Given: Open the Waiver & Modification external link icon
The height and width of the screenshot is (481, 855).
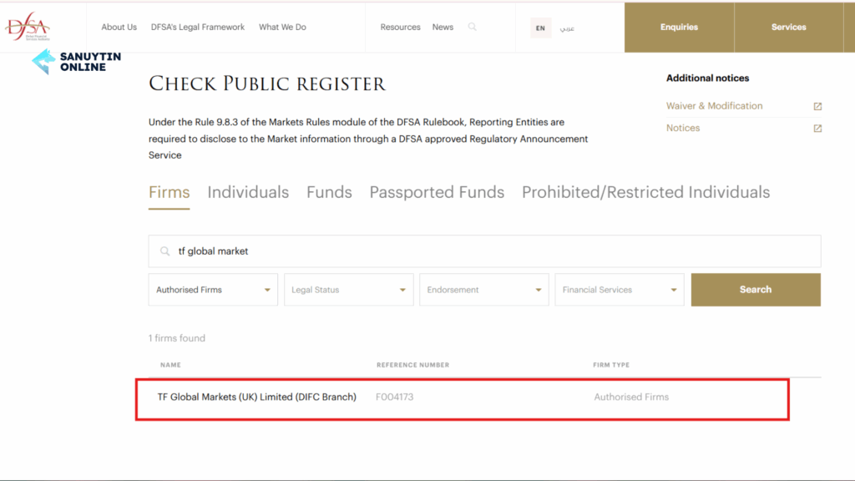Looking at the screenshot, I should click(x=817, y=106).
